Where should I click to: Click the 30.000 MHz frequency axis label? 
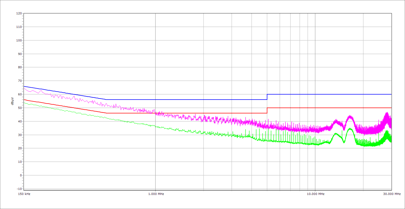(391, 194)
